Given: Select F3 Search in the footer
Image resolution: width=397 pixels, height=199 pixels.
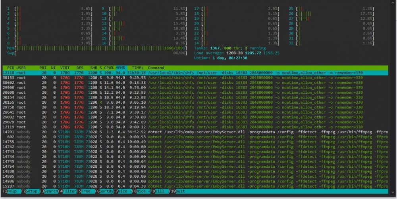Looking at the screenshot, I should click(48, 191).
